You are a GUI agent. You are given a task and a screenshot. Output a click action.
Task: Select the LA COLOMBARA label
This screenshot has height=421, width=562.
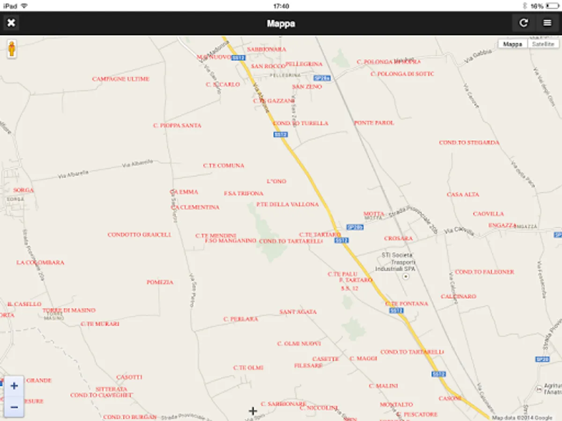(40, 263)
